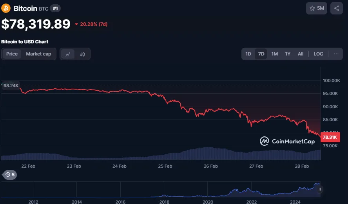Image resolution: width=348 pixels, height=204 pixels.
Task: Click the Bitcoin to USD Chart heading
Action: [x=25, y=41]
